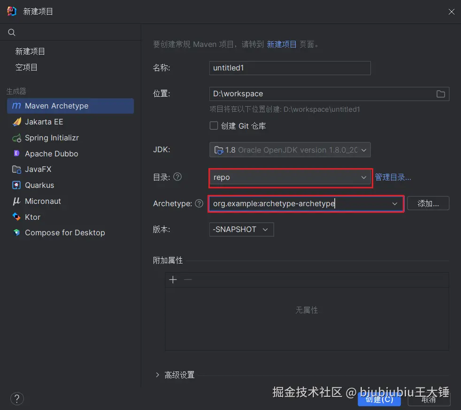Click the Compose for Desktop icon
Image resolution: width=461 pixels, height=410 pixels.
click(x=17, y=232)
